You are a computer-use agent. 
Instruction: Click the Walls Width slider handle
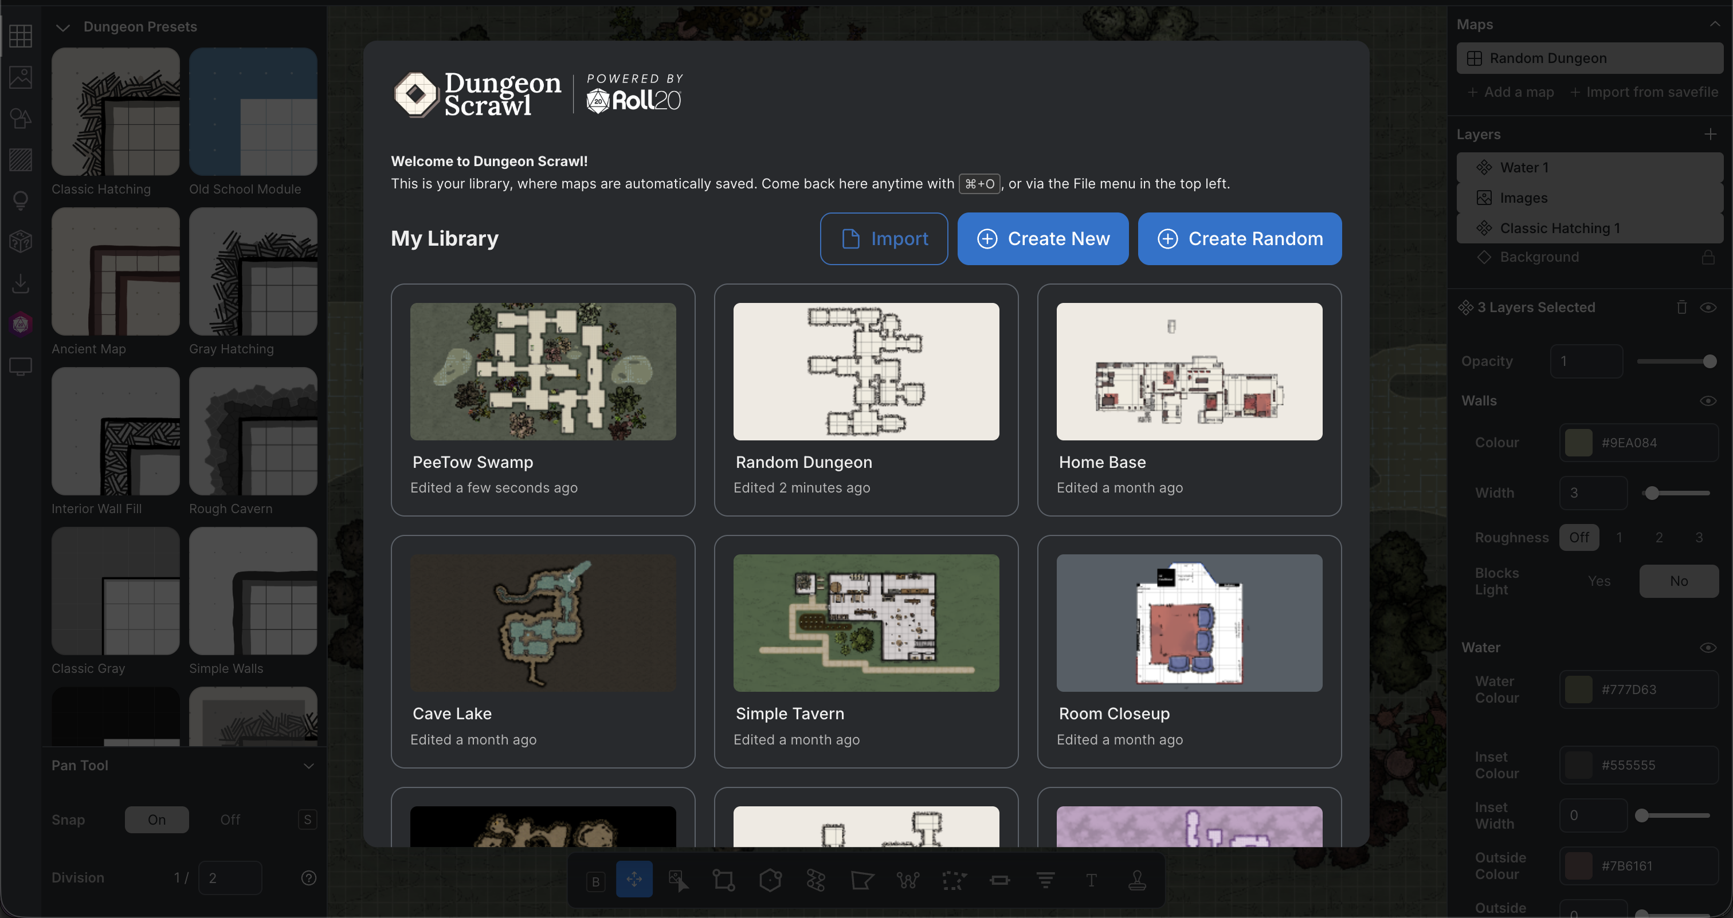1652,493
